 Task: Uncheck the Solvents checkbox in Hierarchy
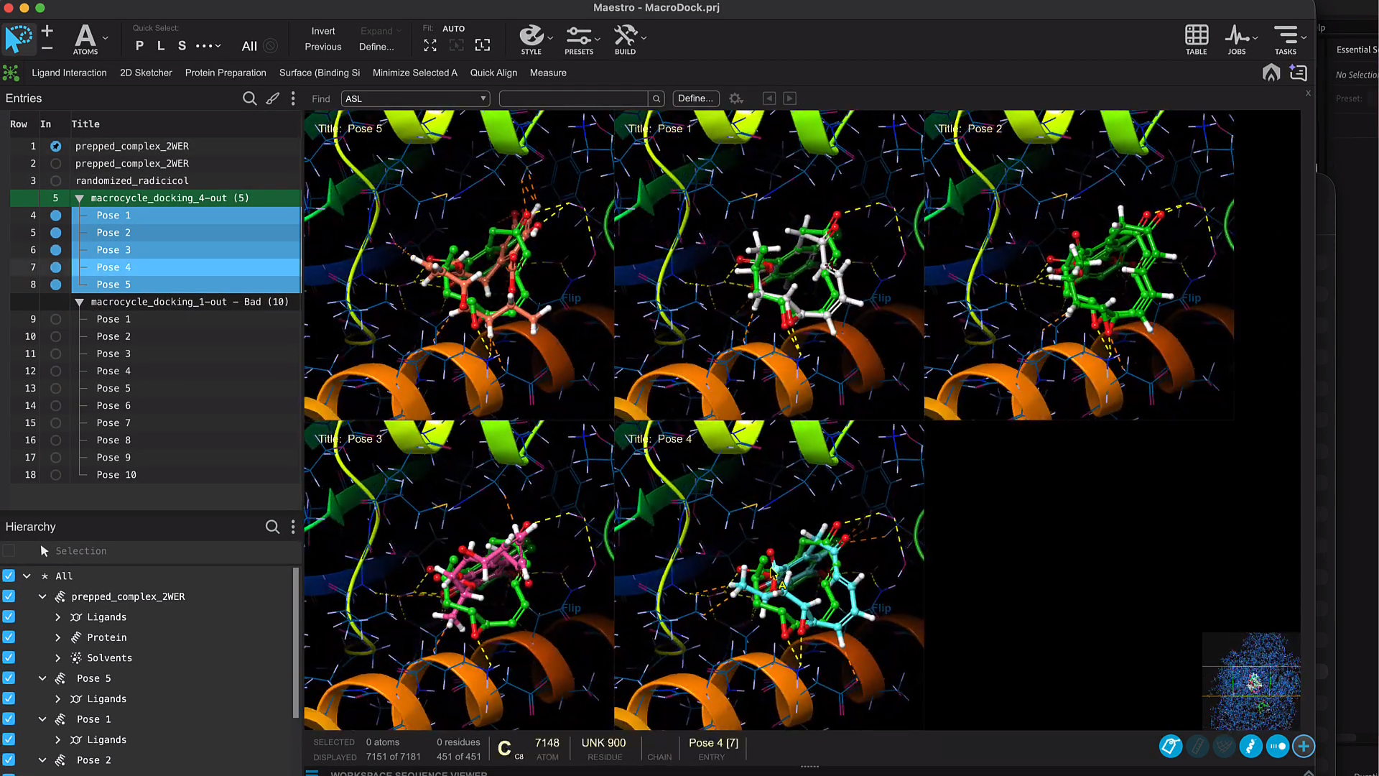tap(9, 657)
